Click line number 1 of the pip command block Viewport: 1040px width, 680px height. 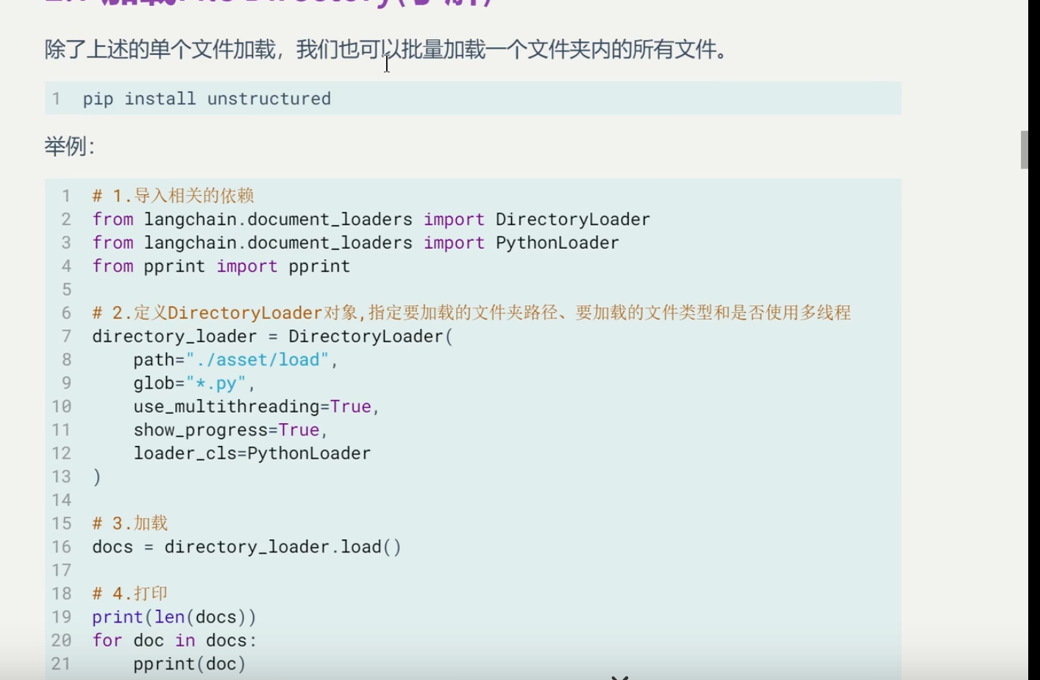click(x=56, y=99)
